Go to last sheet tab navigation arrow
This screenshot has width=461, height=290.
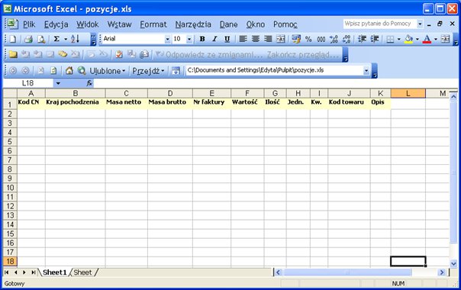34,272
